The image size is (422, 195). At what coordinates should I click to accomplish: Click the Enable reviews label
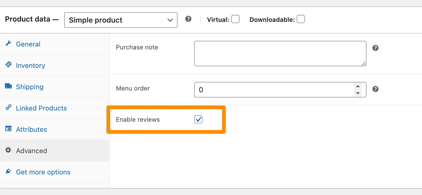(x=138, y=120)
